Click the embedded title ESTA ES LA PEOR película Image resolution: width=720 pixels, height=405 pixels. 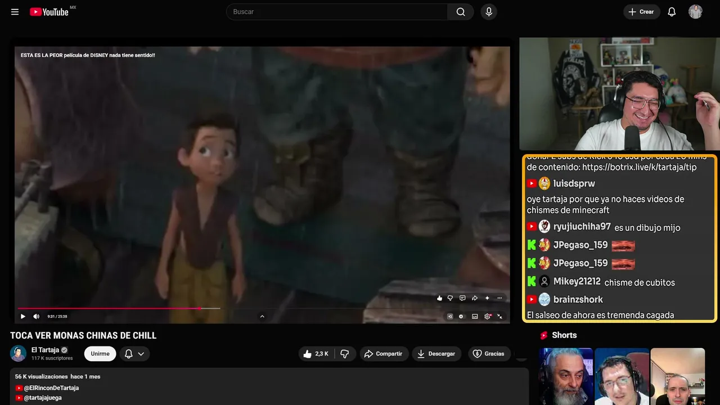88,55
